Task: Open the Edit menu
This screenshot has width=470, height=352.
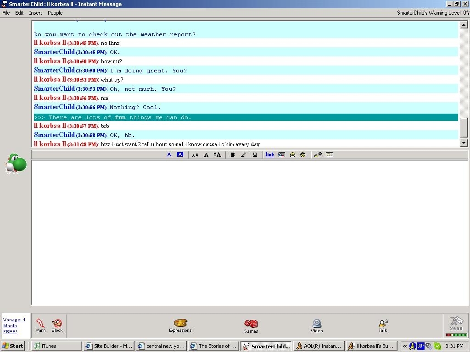Action: click(x=19, y=13)
